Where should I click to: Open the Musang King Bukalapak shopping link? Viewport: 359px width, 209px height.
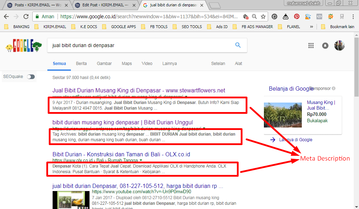tap(320, 106)
